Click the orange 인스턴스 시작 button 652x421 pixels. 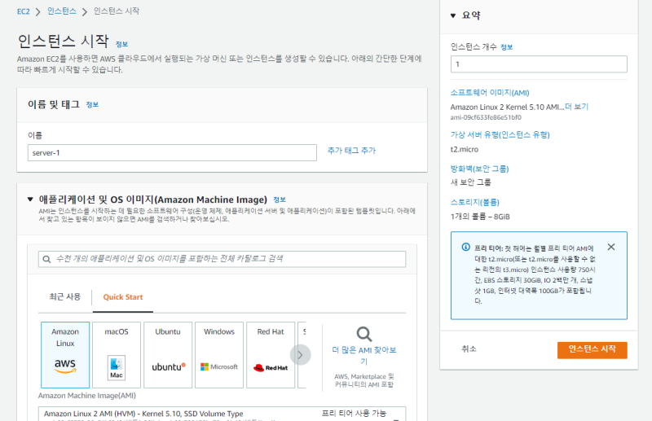[593, 349]
